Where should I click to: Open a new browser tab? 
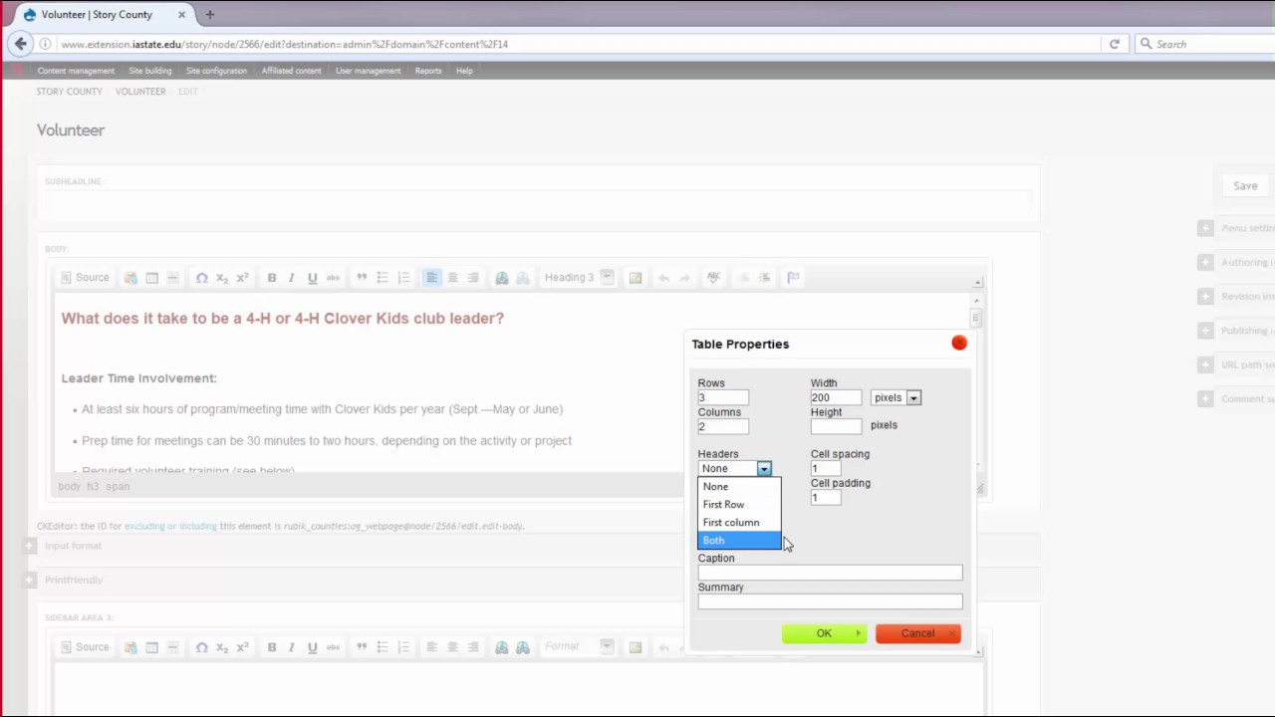(x=210, y=15)
